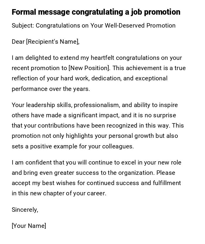This screenshot has width=205, height=244.
Task: Click the 'Sincerely,' closing line
Action: pos(25,210)
